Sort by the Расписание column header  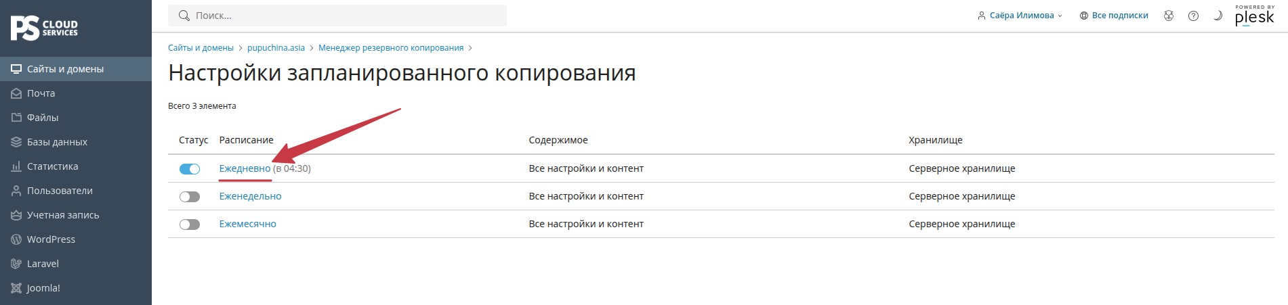point(246,140)
